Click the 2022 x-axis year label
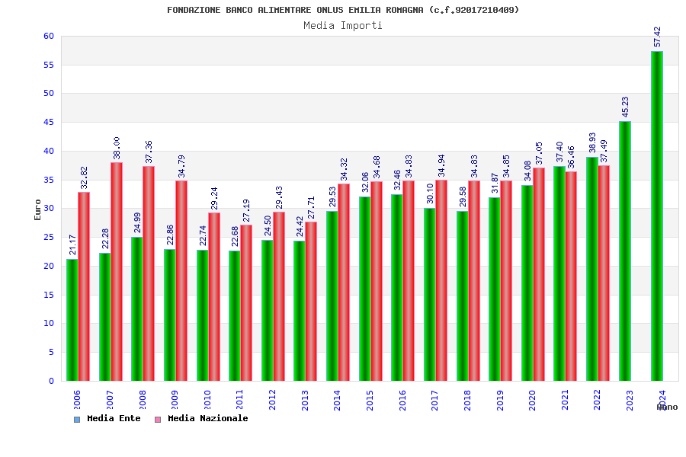This screenshot has width=686, height=457. (597, 400)
